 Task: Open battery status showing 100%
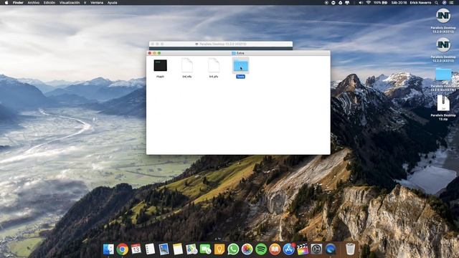click(x=381, y=3)
